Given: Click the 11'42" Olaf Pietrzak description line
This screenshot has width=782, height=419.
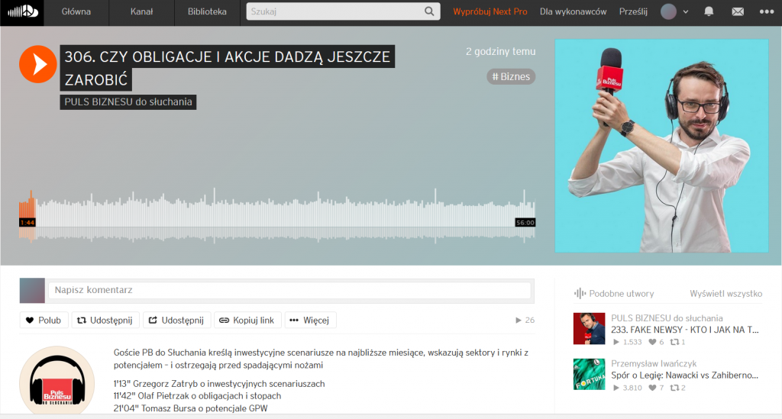Looking at the screenshot, I should click(197, 395).
